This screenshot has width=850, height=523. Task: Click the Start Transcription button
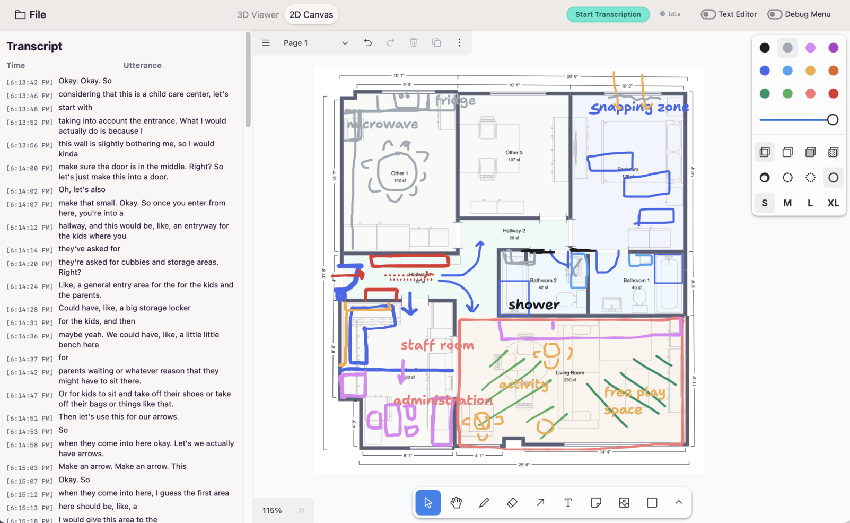pos(608,14)
